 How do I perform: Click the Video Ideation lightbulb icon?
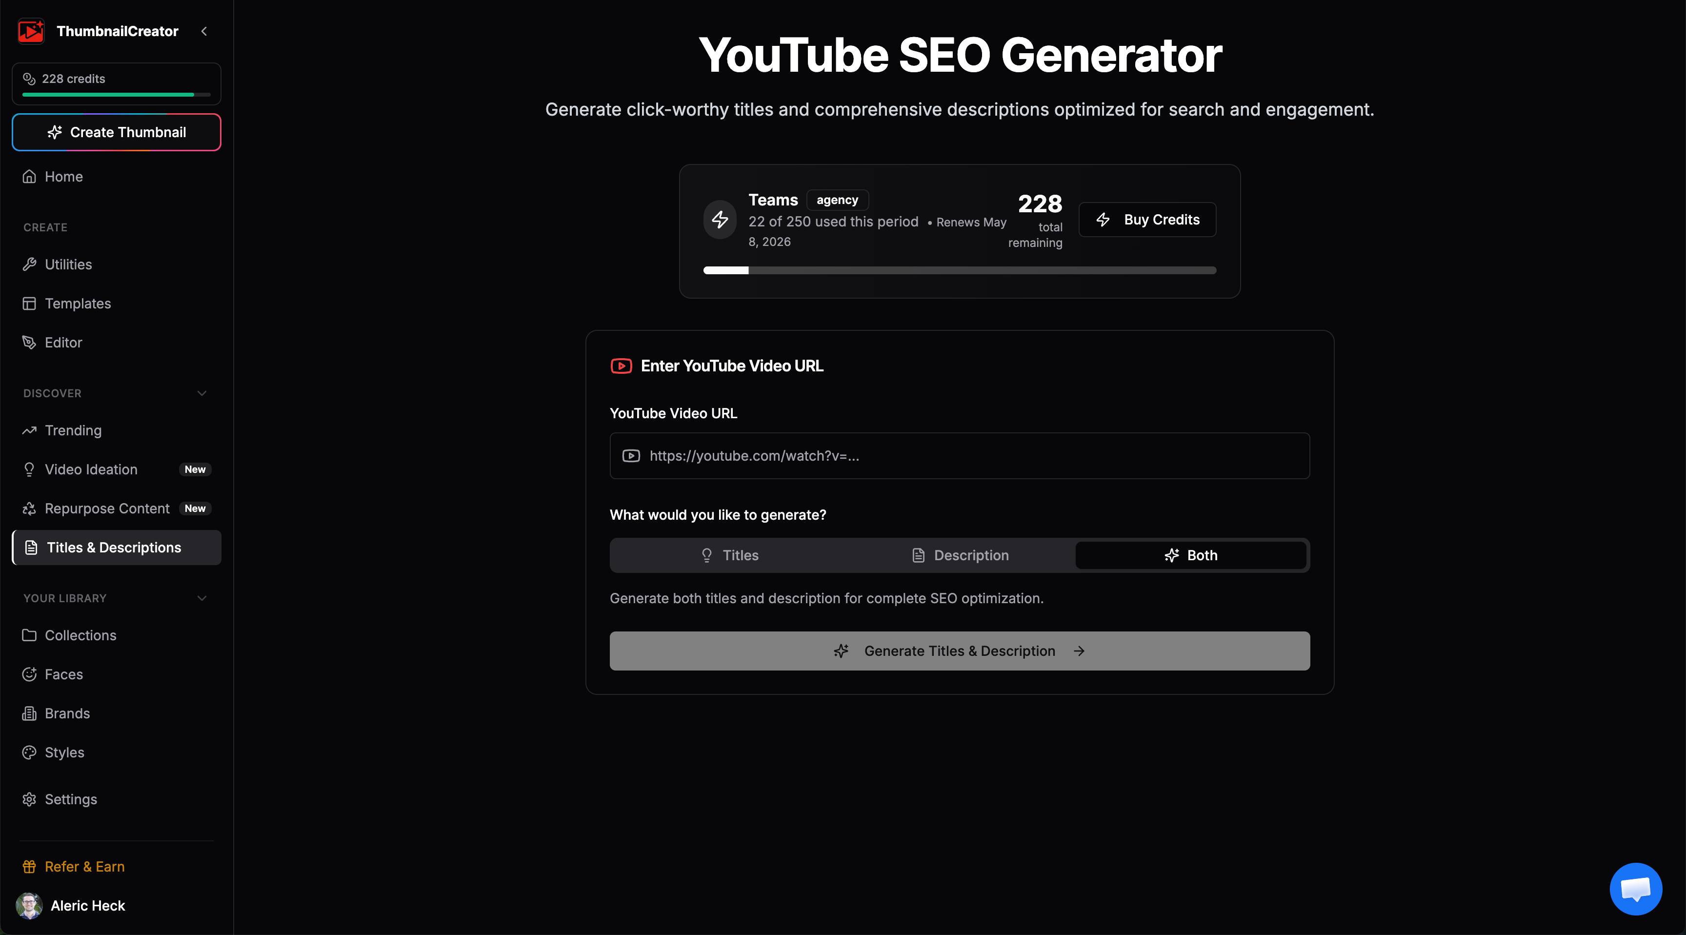click(29, 469)
